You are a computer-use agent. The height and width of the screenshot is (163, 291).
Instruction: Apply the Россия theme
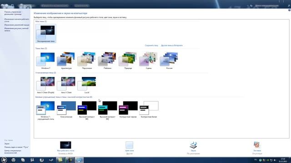click(x=169, y=60)
